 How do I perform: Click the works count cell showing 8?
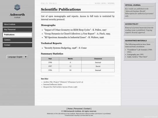[70, 62]
